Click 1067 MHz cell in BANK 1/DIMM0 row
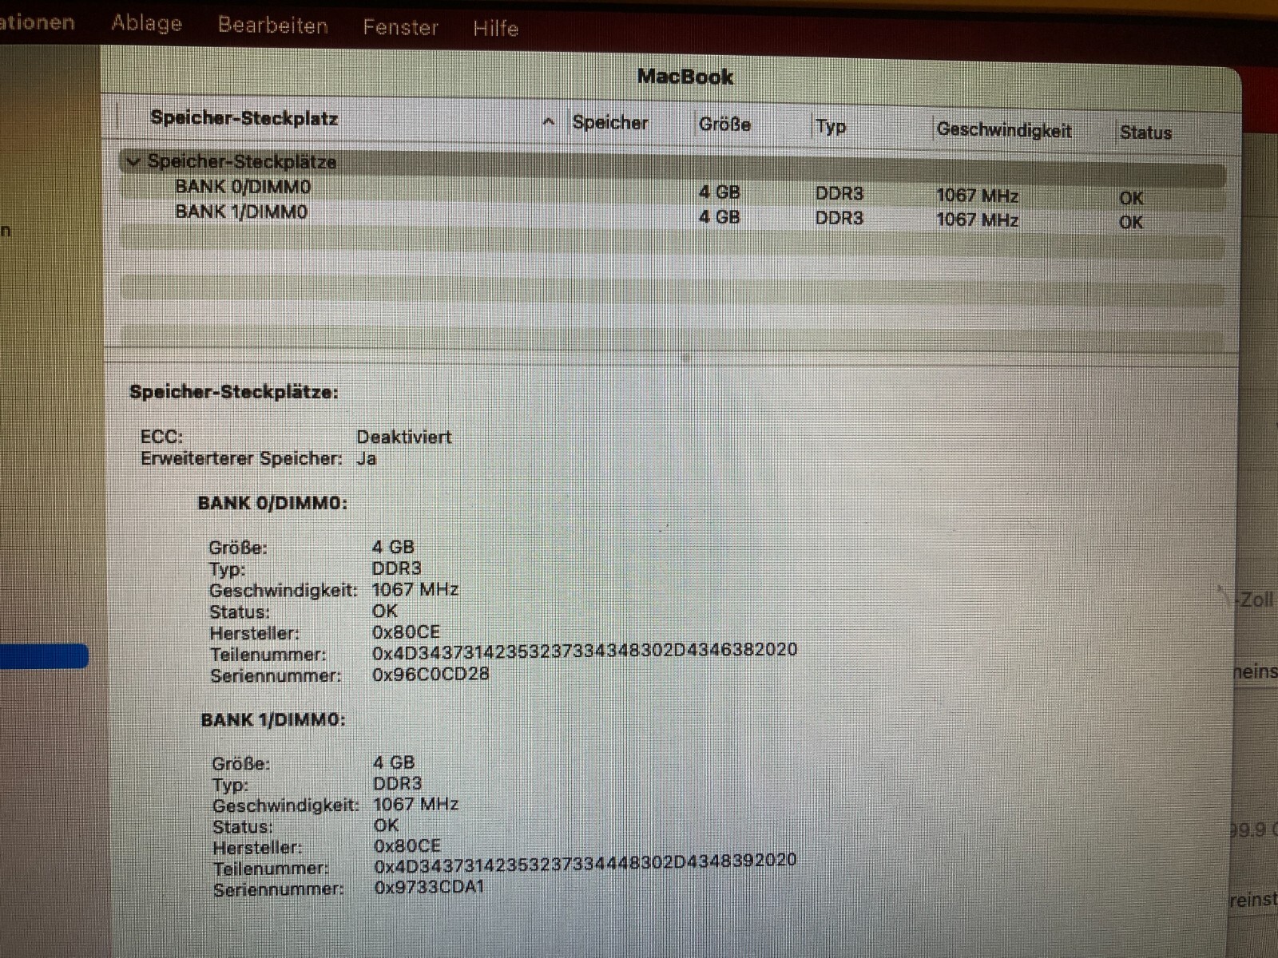1278x958 pixels. tap(977, 220)
